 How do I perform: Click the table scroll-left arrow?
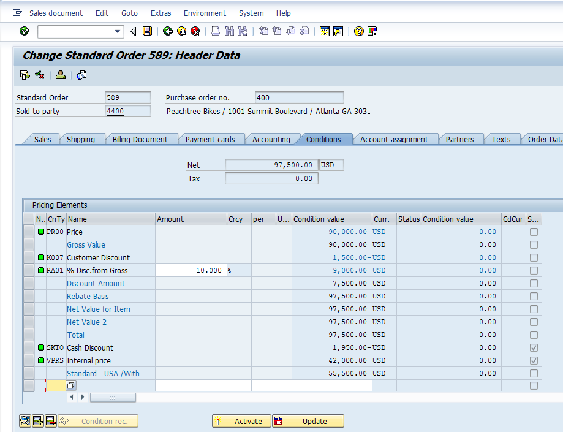click(72, 397)
